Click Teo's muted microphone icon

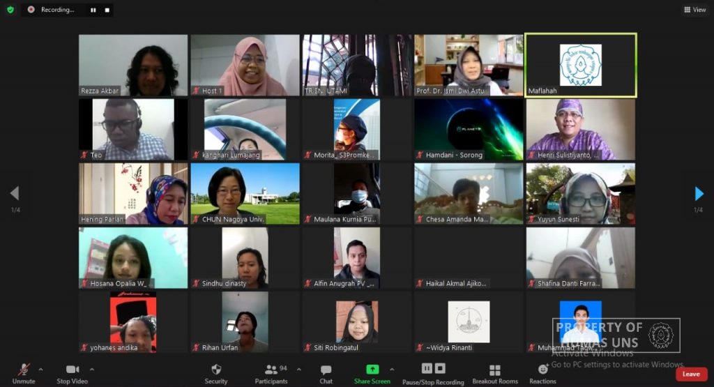(x=84, y=155)
